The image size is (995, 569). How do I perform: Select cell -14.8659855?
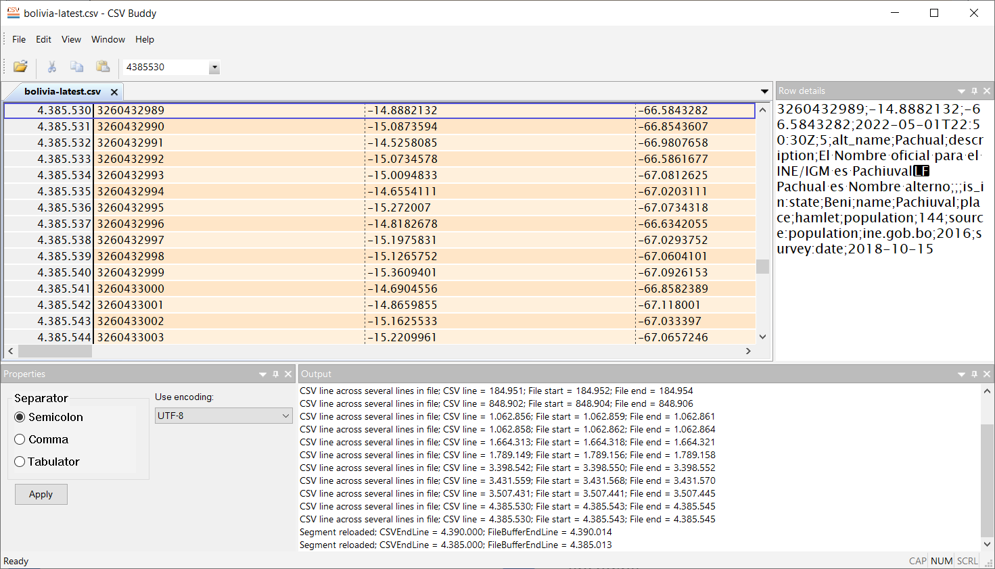500,305
